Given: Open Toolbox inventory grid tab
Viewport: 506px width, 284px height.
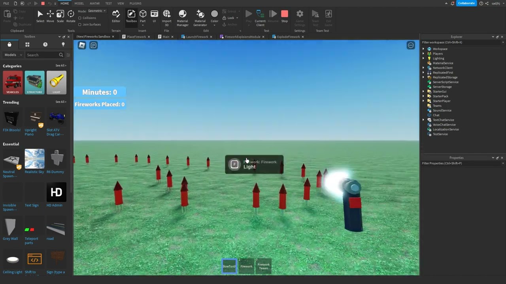Looking at the screenshot, I should tap(27, 44).
